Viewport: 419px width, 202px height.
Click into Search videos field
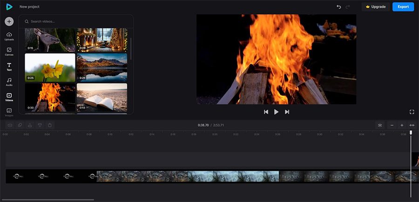coord(76,21)
